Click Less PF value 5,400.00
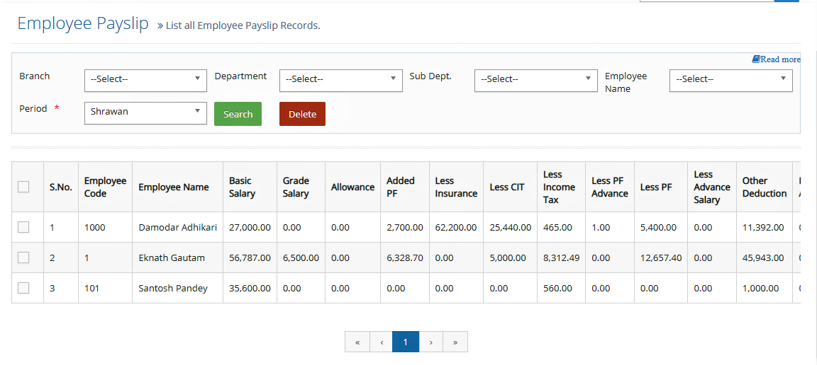The height and width of the screenshot is (365, 817). (658, 227)
